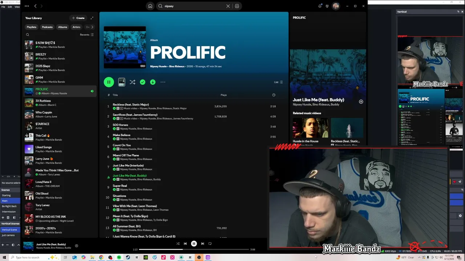465x261 pixels.
Task: Pause playback in the bottom player bar
Action: pos(194,244)
